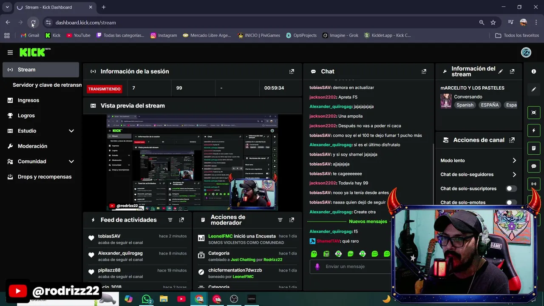Click chicfermentation7dwzzb in moderator actions
Screen dimensions: 544x306
(x=235, y=270)
